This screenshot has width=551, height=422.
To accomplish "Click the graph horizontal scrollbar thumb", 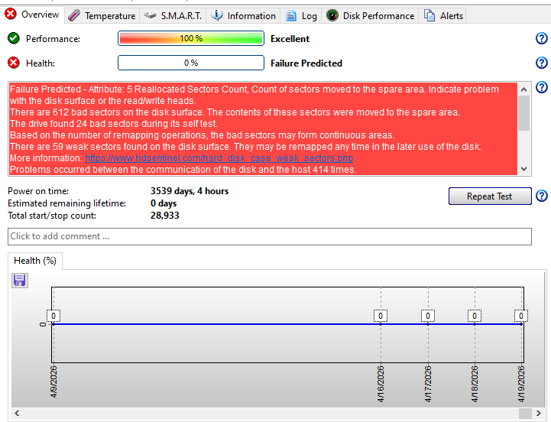I will click(525, 413).
